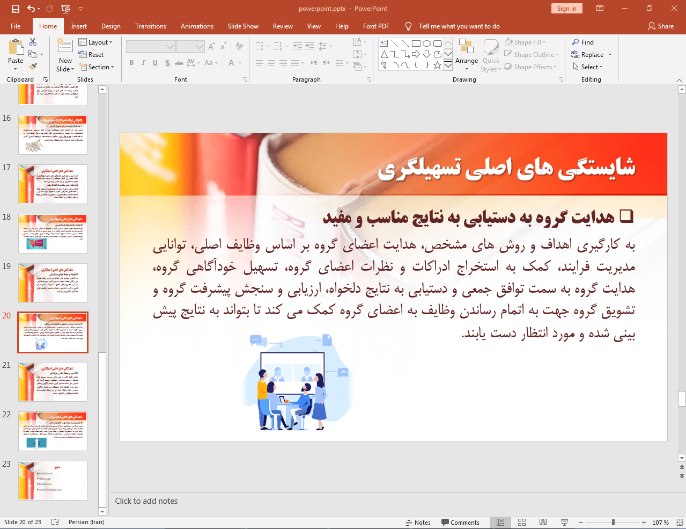Switch to the Animations tab
The height and width of the screenshot is (529, 686).
197,26
